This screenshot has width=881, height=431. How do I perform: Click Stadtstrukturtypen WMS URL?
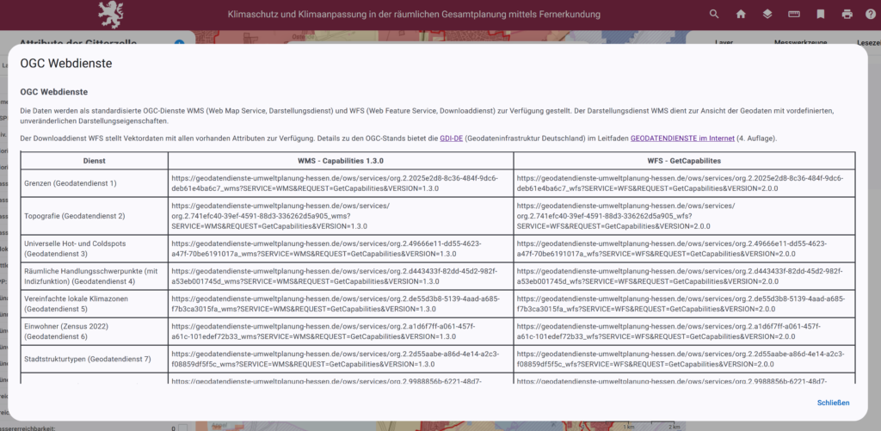point(335,359)
